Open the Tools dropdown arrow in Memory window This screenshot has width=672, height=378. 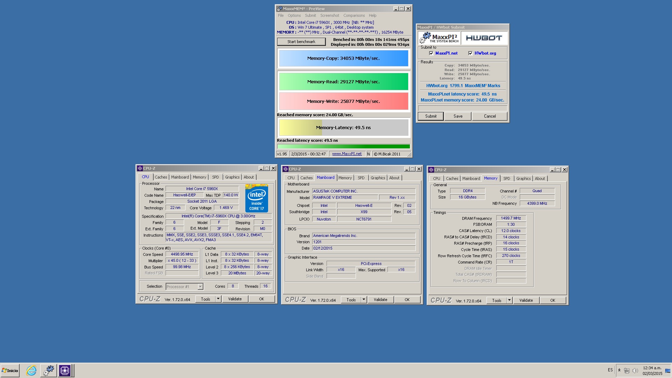509,300
